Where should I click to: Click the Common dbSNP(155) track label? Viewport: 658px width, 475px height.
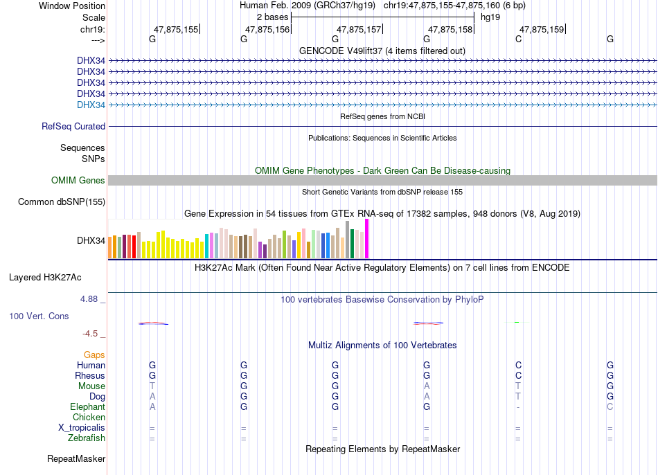62,201
